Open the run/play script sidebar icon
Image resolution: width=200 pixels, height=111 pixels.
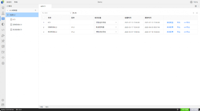tap(3, 36)
